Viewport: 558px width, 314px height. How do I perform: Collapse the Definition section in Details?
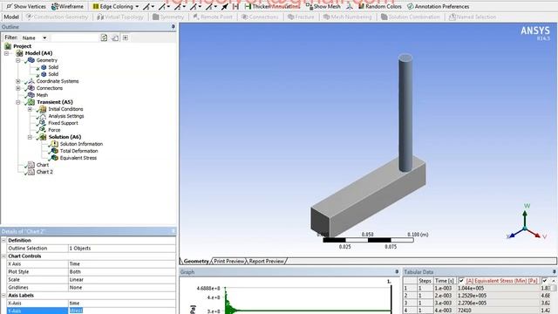tap(3, 241)
